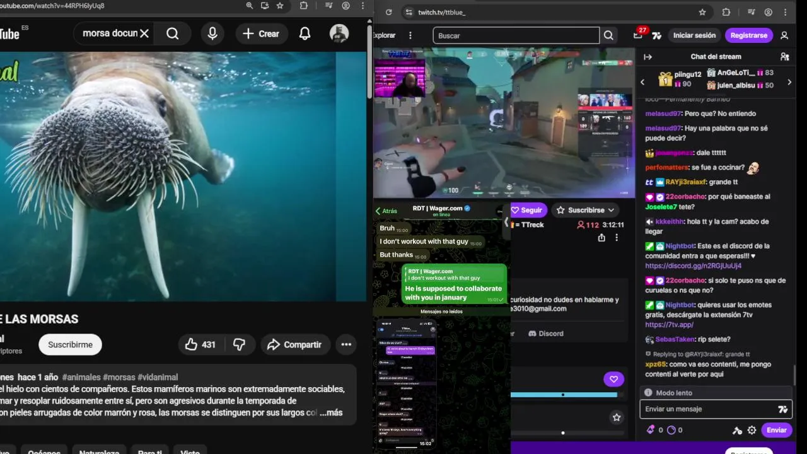Click the Enviar chat send button
This screenshot has height=454, width=807.
point(776,430)
